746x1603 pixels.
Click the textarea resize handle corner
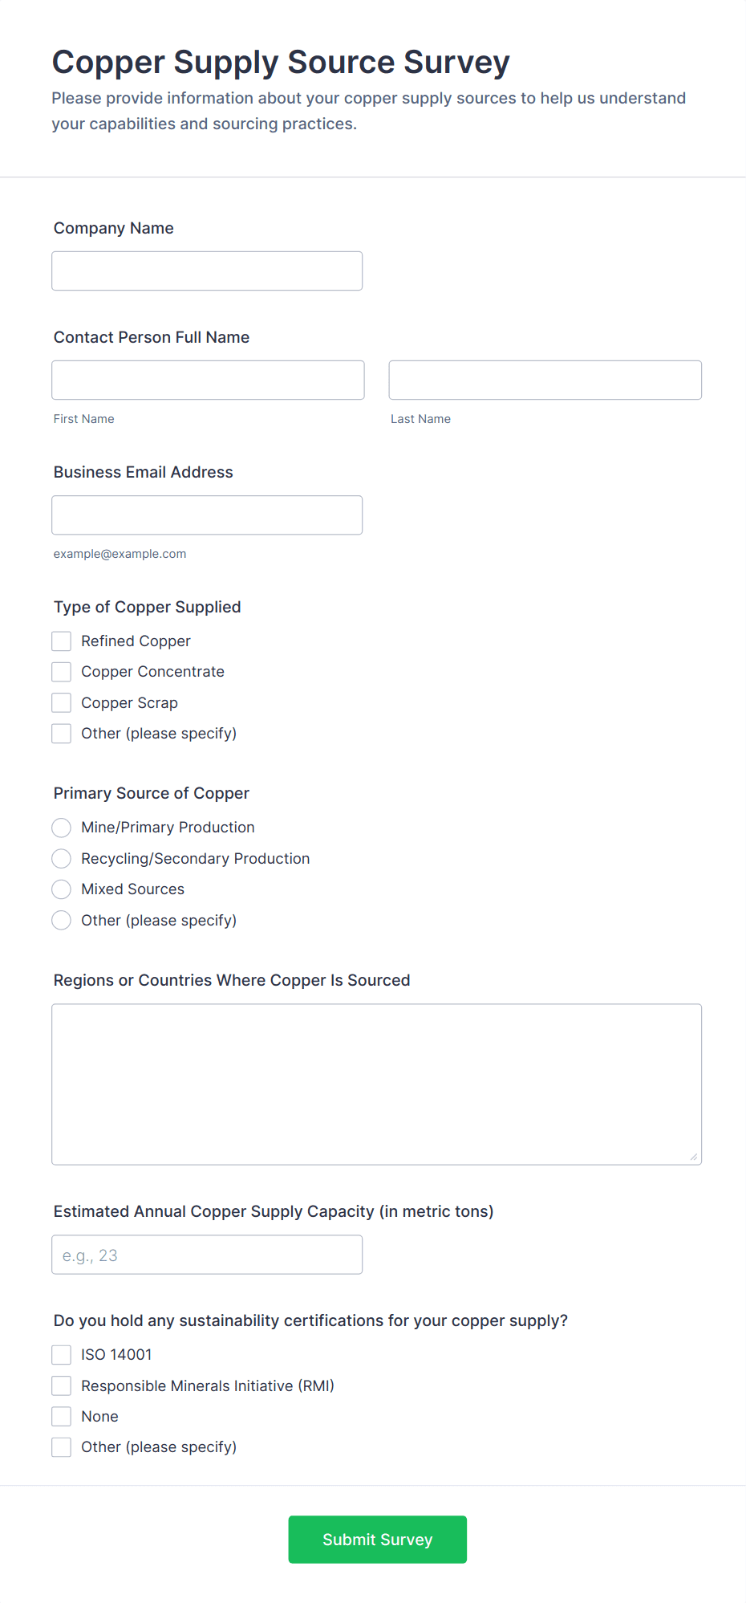(693, 1156)
